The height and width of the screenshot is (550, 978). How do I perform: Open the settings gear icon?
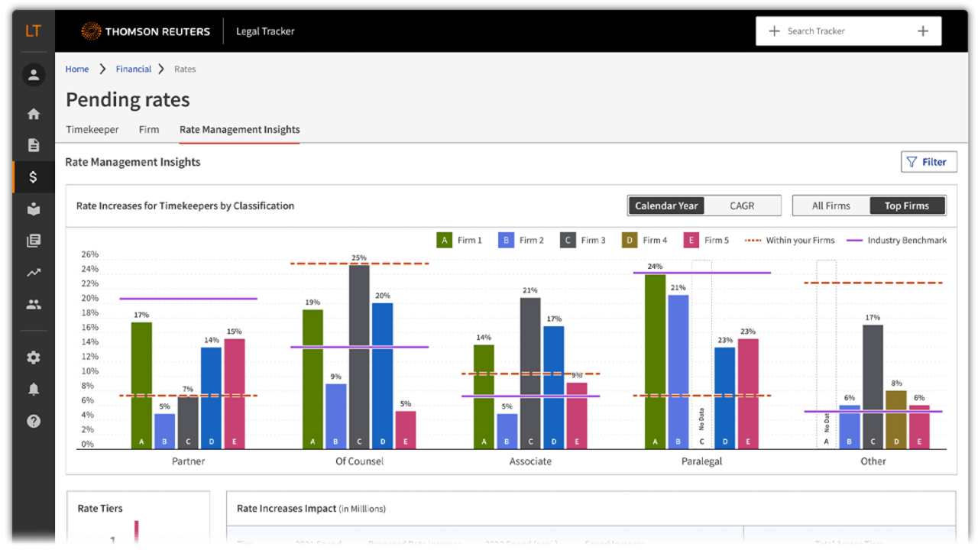tap(33, 357)
